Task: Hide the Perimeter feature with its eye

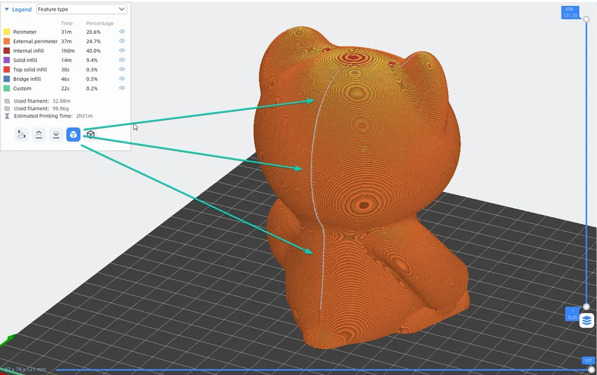Action: coord(122,32)
